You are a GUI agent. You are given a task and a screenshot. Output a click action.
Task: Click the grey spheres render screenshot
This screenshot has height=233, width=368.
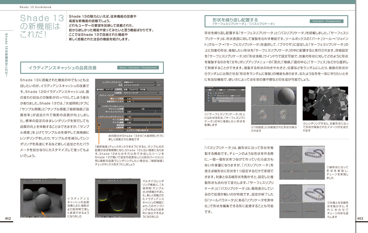pyautogui.click(x=42, y=198)
